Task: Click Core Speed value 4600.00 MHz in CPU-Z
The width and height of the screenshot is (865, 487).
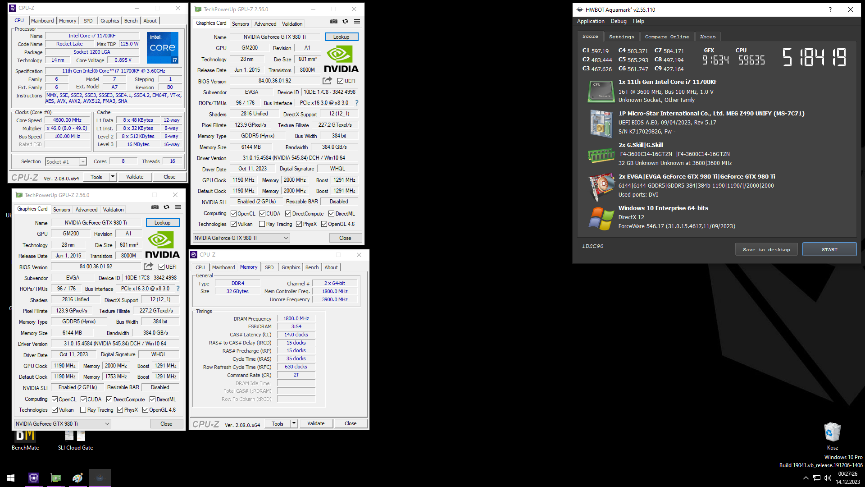Action: tap(67, 120)
